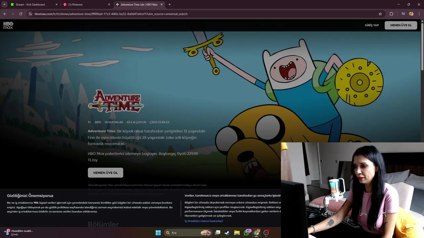Open the media controls icon in Chrome toolbar

tap(403, 14)
